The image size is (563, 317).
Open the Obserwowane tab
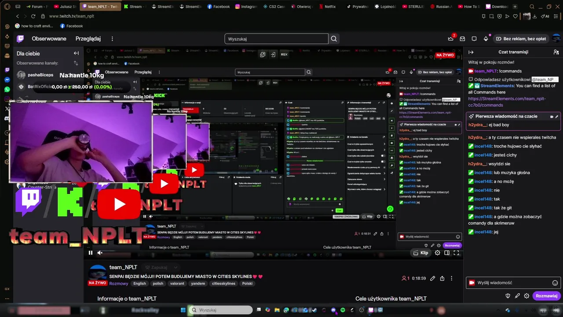pyautogui.click(x=49, y=39)
